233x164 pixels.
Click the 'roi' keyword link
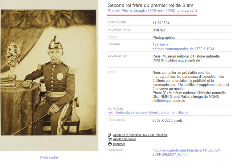coord(110,112)
